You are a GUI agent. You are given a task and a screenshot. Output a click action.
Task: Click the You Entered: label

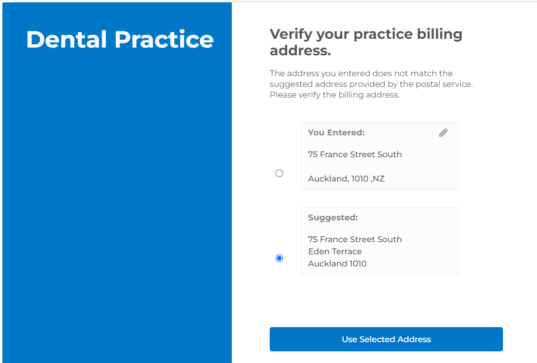pyautogui.click(x=336, y=133)
